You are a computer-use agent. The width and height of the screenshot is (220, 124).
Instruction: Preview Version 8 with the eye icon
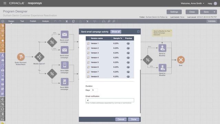coord(128,76)
